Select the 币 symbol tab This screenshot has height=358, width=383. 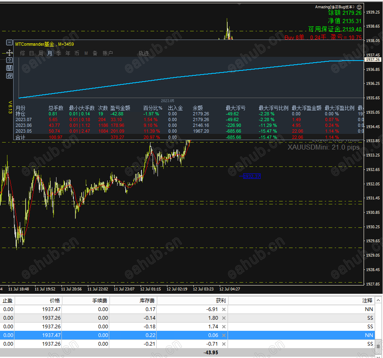[x=77, y=53]
